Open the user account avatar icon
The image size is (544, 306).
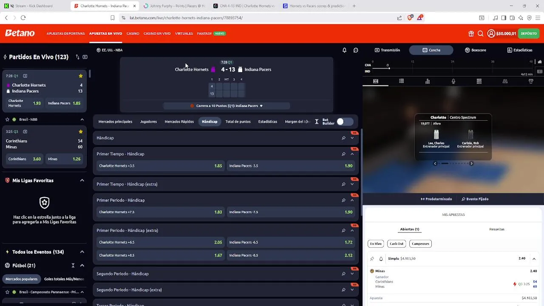(491, 34)
